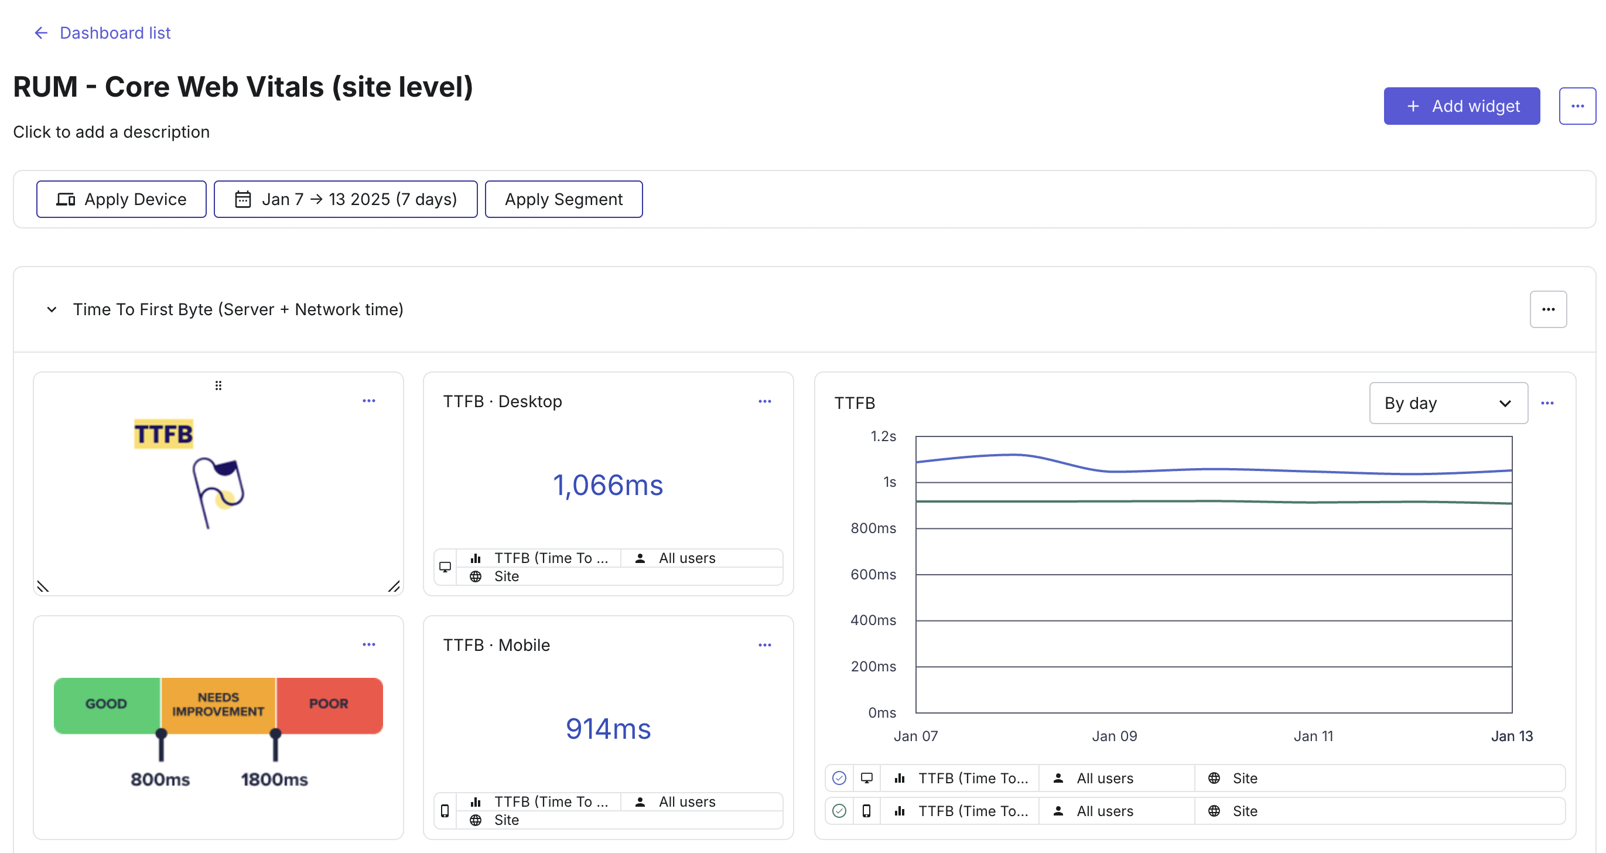
Task: Click the globe Site icon on TTFB Desktop widget
Action: (477, 576)
